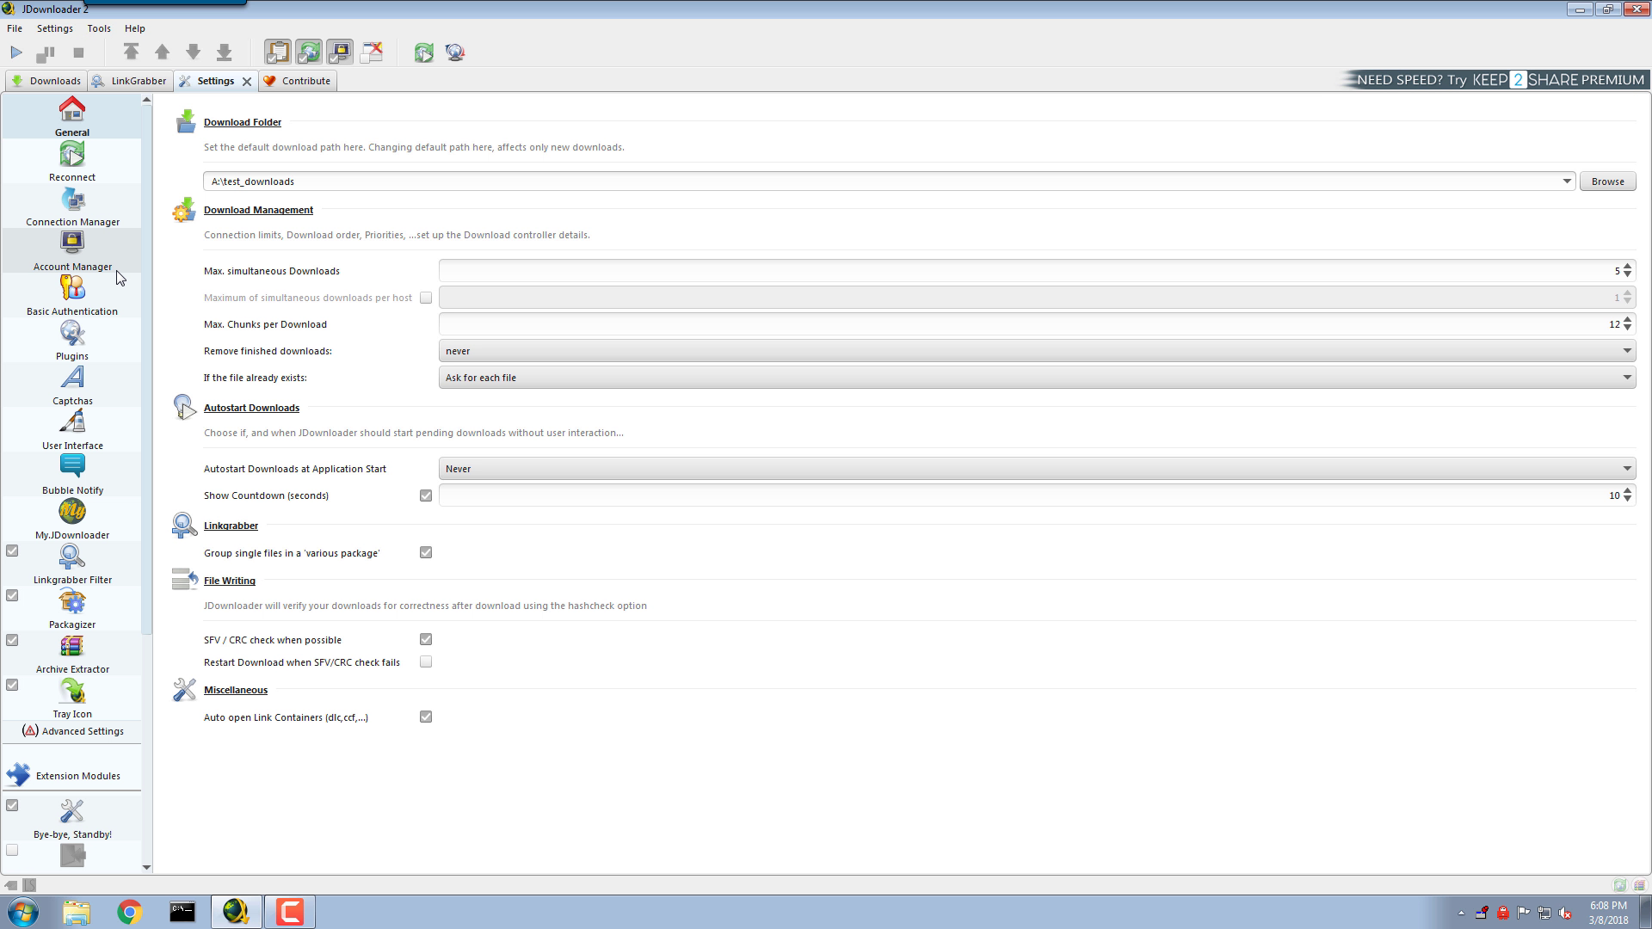Open Reconnect settings in sidebar
The height and width of the screenshot is (929, 1652).
point(72,161)
